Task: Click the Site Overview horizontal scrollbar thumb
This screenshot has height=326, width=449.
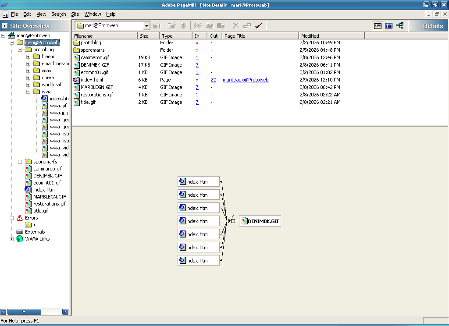Action: click(25, 312)
